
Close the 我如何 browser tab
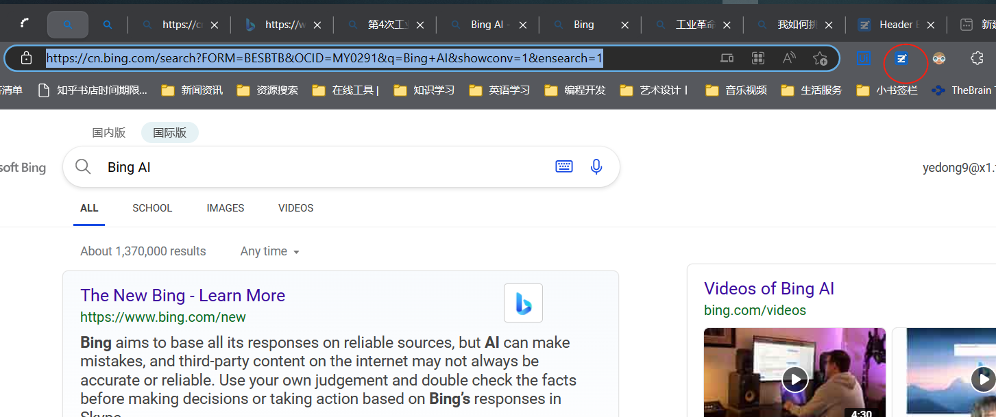(x=829, y=25)
